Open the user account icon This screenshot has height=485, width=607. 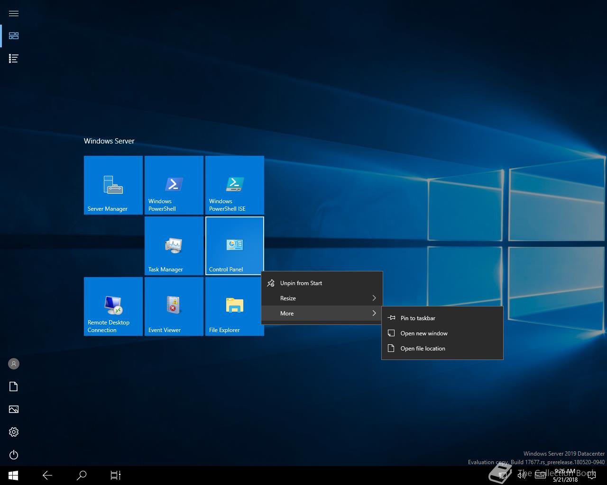coord(14,364)
